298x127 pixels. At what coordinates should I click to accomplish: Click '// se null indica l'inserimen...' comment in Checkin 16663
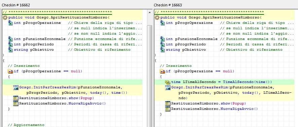click(257, 28)
